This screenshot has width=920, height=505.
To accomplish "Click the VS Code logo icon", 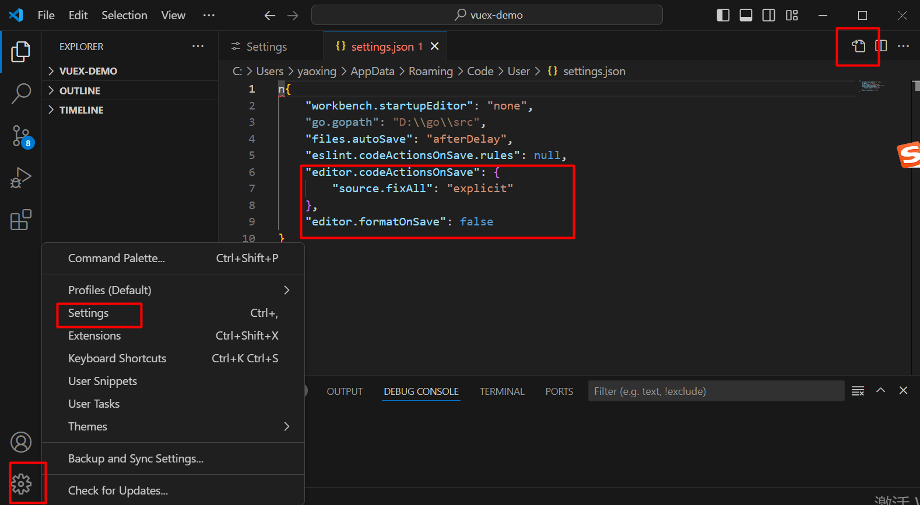I will (16, 15).
